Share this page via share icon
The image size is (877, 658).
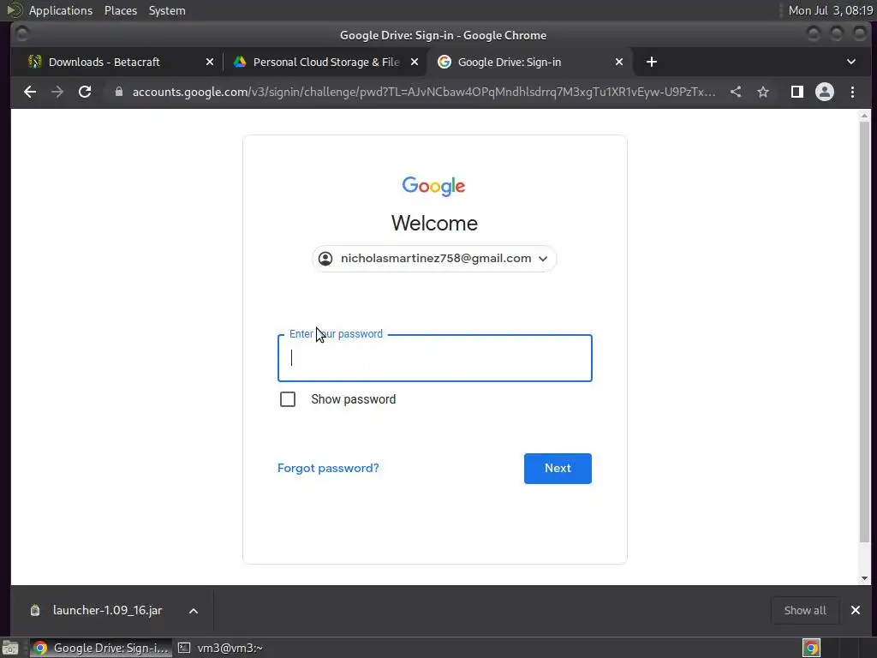pyautogui.click(x=736, y=92)
